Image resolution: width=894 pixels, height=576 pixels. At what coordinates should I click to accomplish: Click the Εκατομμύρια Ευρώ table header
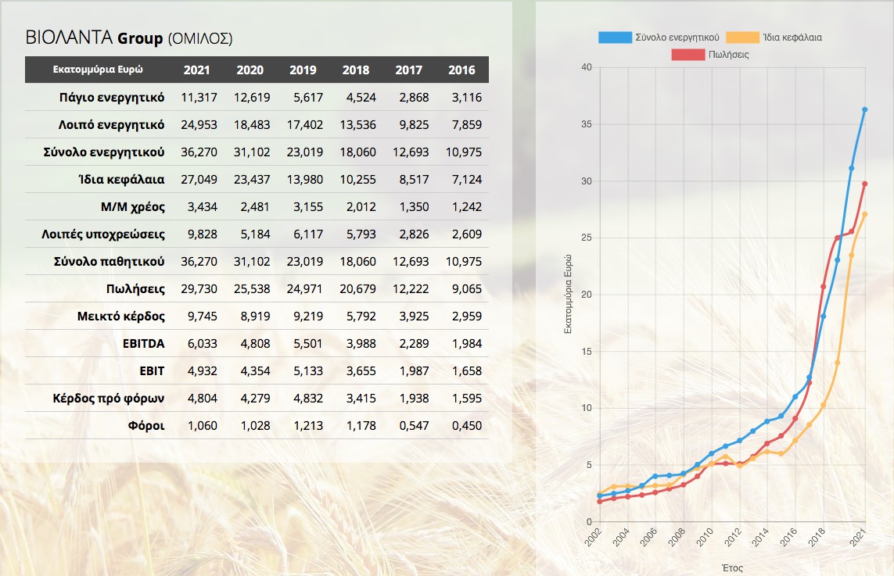pos(98,70)
